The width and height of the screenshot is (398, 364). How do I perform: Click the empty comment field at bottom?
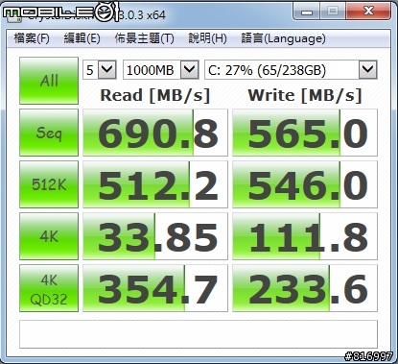pos(199,334)
